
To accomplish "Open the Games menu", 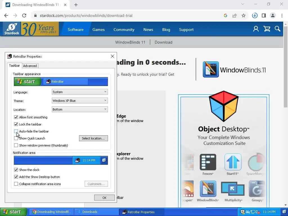I will point(98,30).
